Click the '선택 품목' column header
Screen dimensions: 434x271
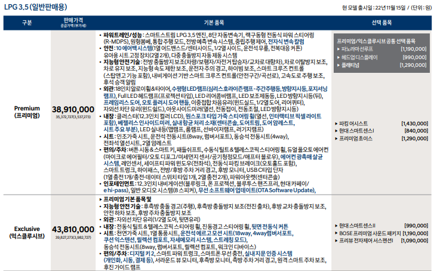tap(381, 23)
